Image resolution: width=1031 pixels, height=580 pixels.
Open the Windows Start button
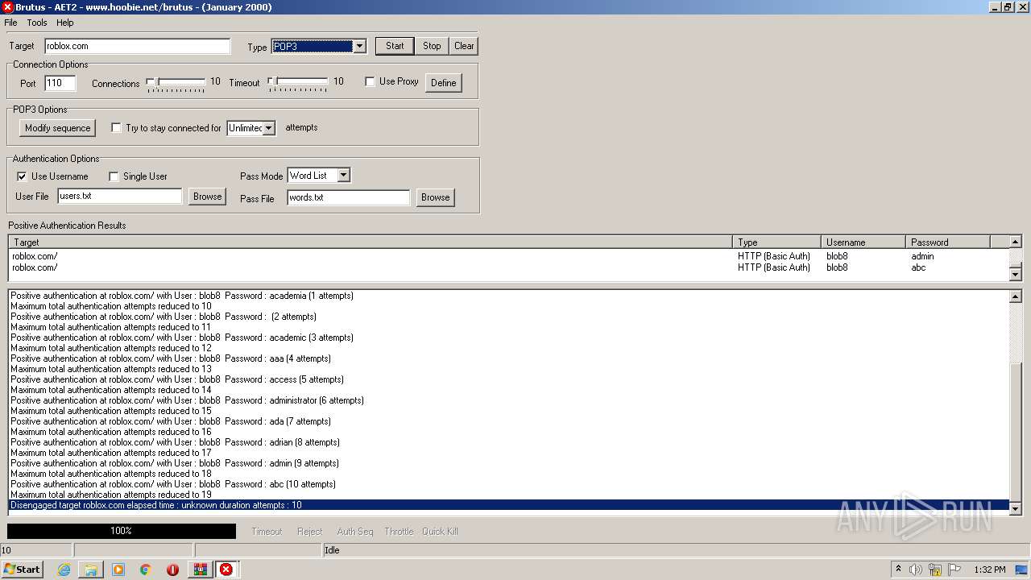point(22,570)
